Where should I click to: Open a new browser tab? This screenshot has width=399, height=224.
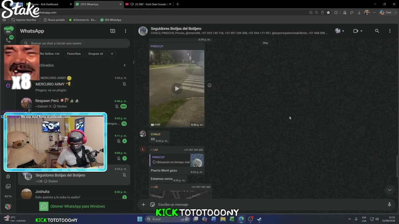click(x=178, y=4)
